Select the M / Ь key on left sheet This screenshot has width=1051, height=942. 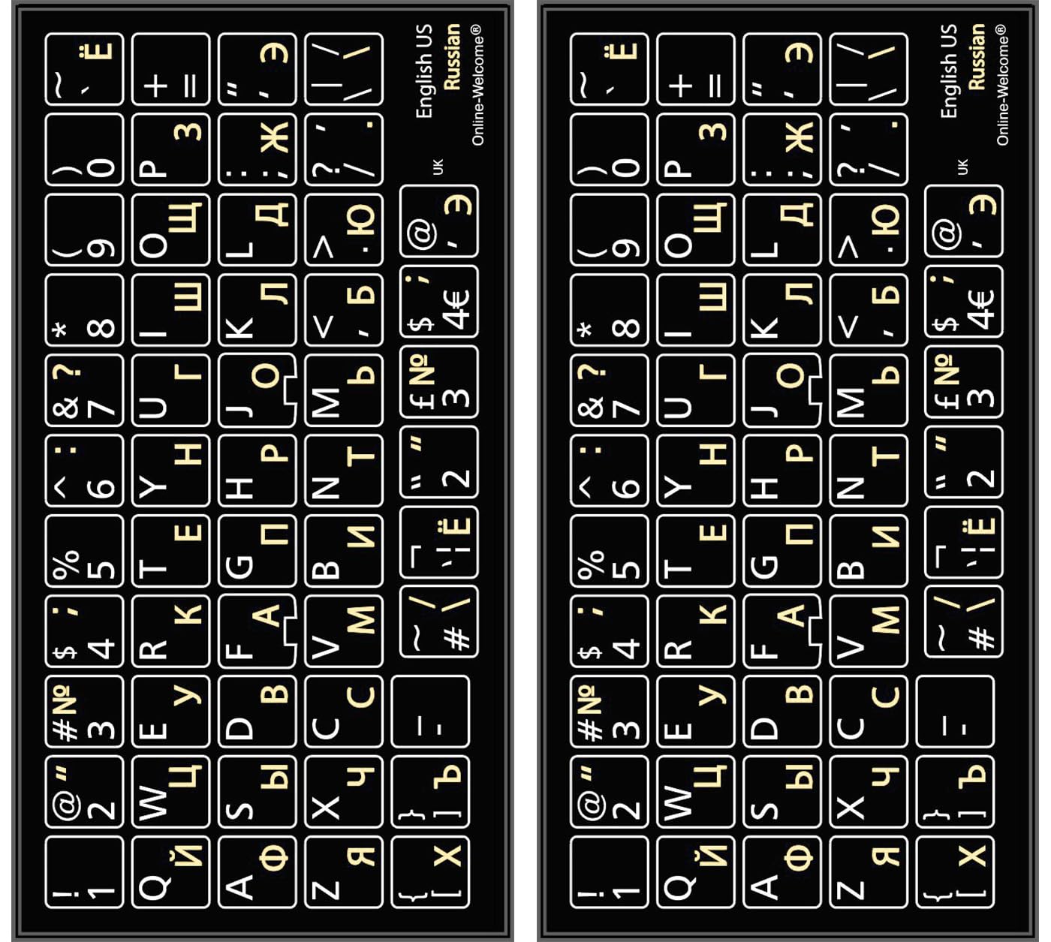344,390
